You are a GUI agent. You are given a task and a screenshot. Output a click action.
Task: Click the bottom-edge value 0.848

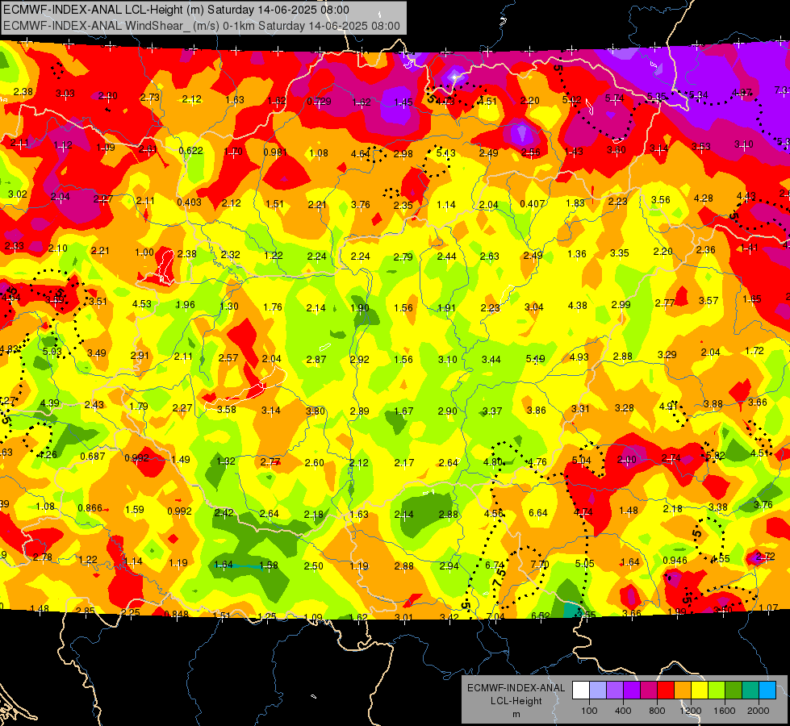pos(177,614)
